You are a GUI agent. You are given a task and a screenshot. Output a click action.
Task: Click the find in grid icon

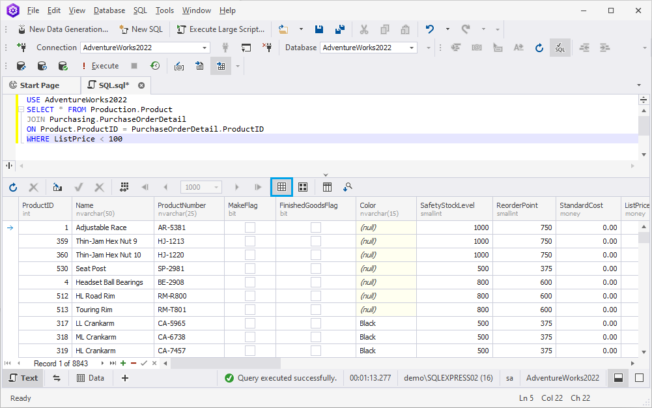(x=348, y=187)
